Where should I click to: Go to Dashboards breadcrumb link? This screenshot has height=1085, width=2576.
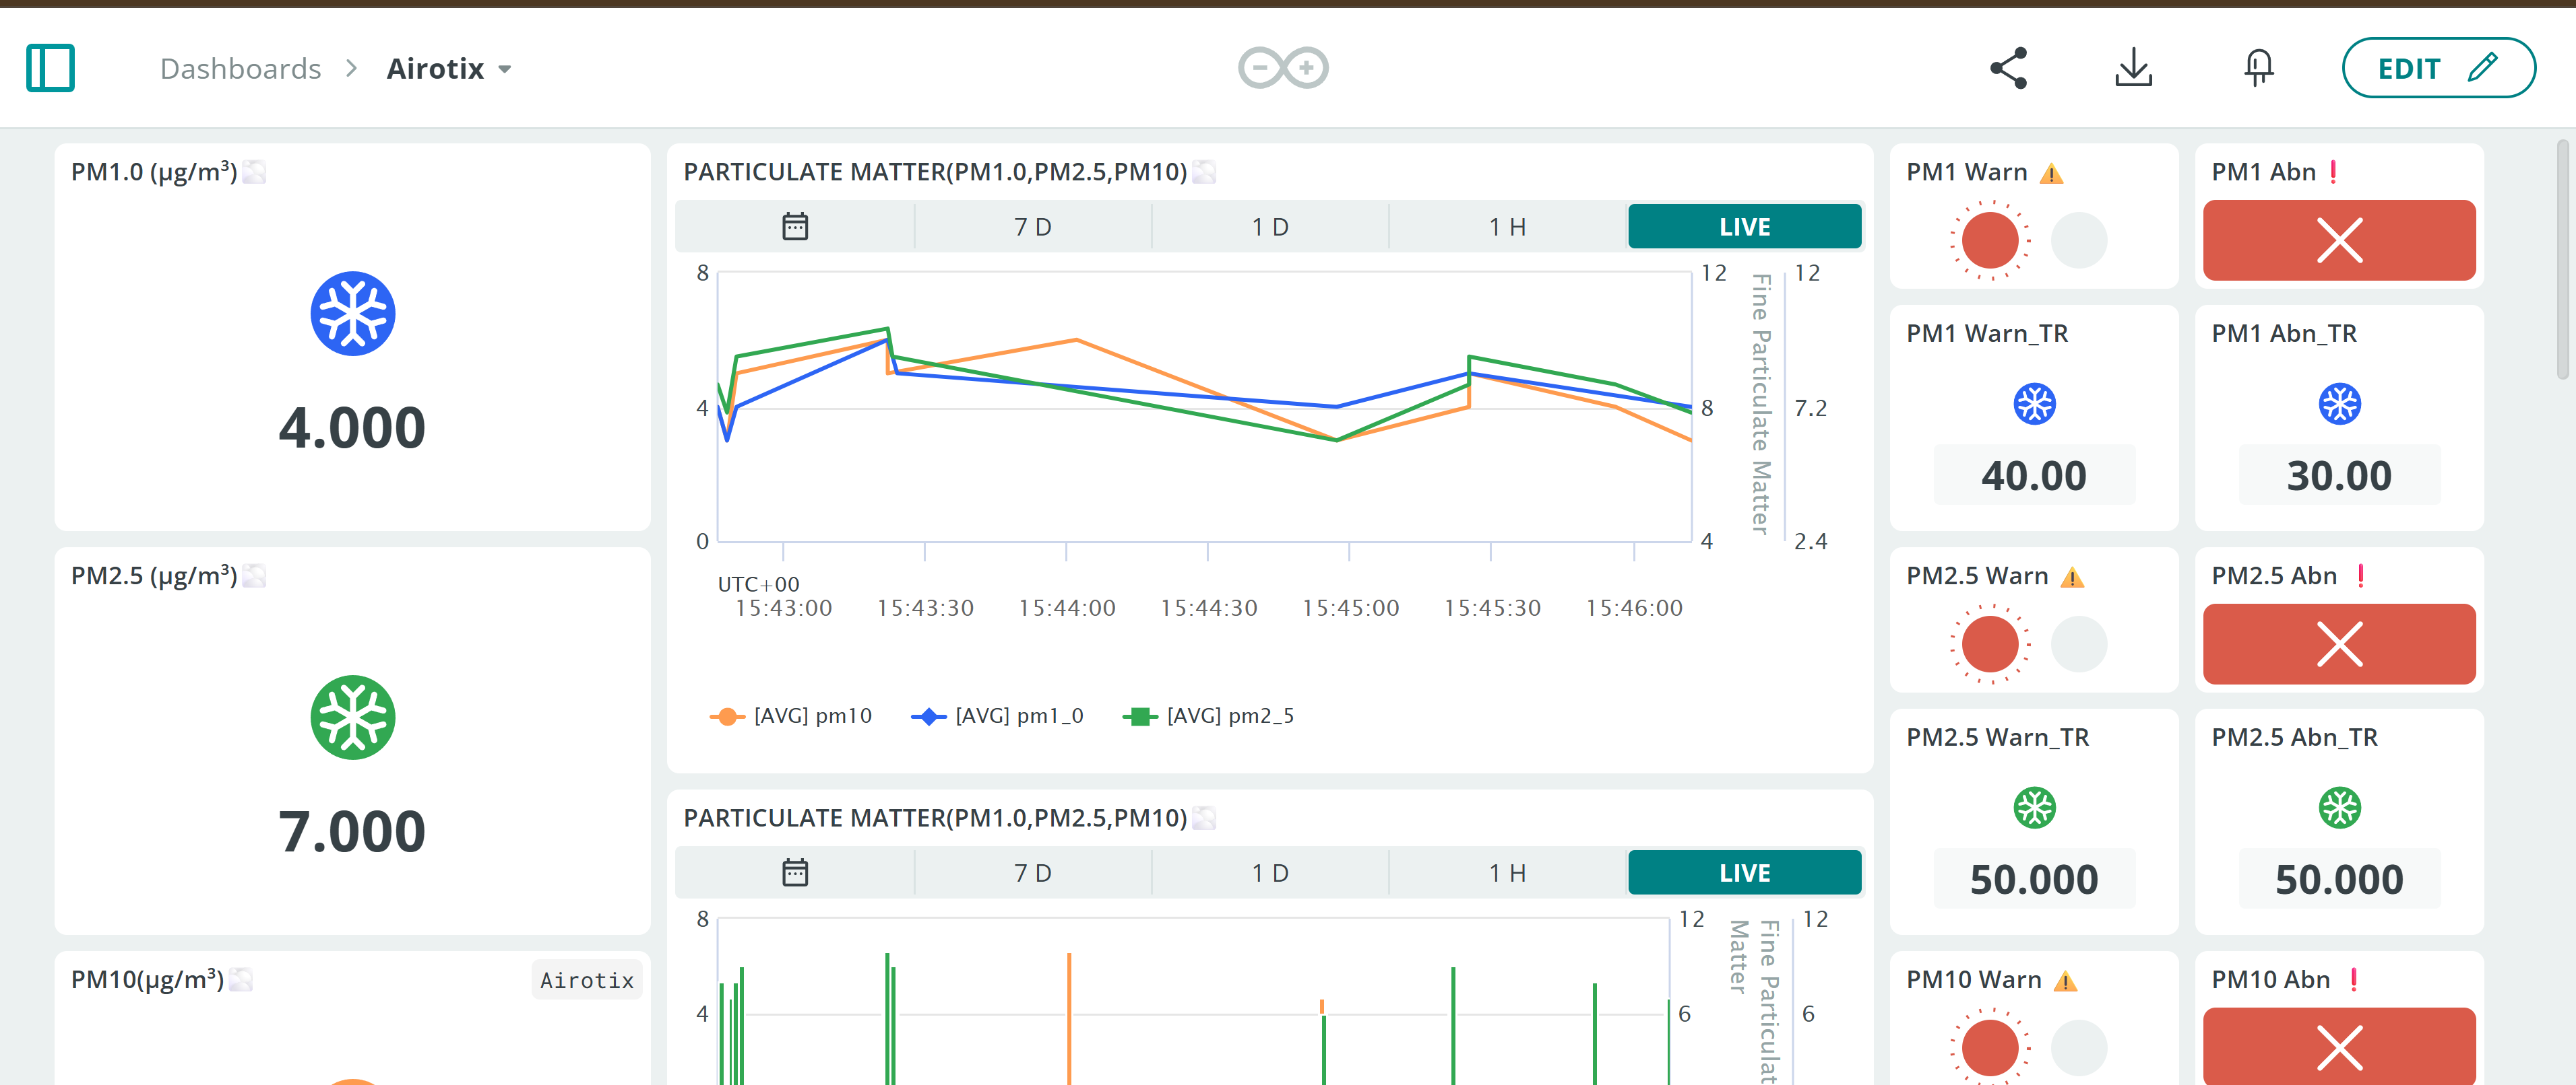pyautogui.click(x=240, y=69)
